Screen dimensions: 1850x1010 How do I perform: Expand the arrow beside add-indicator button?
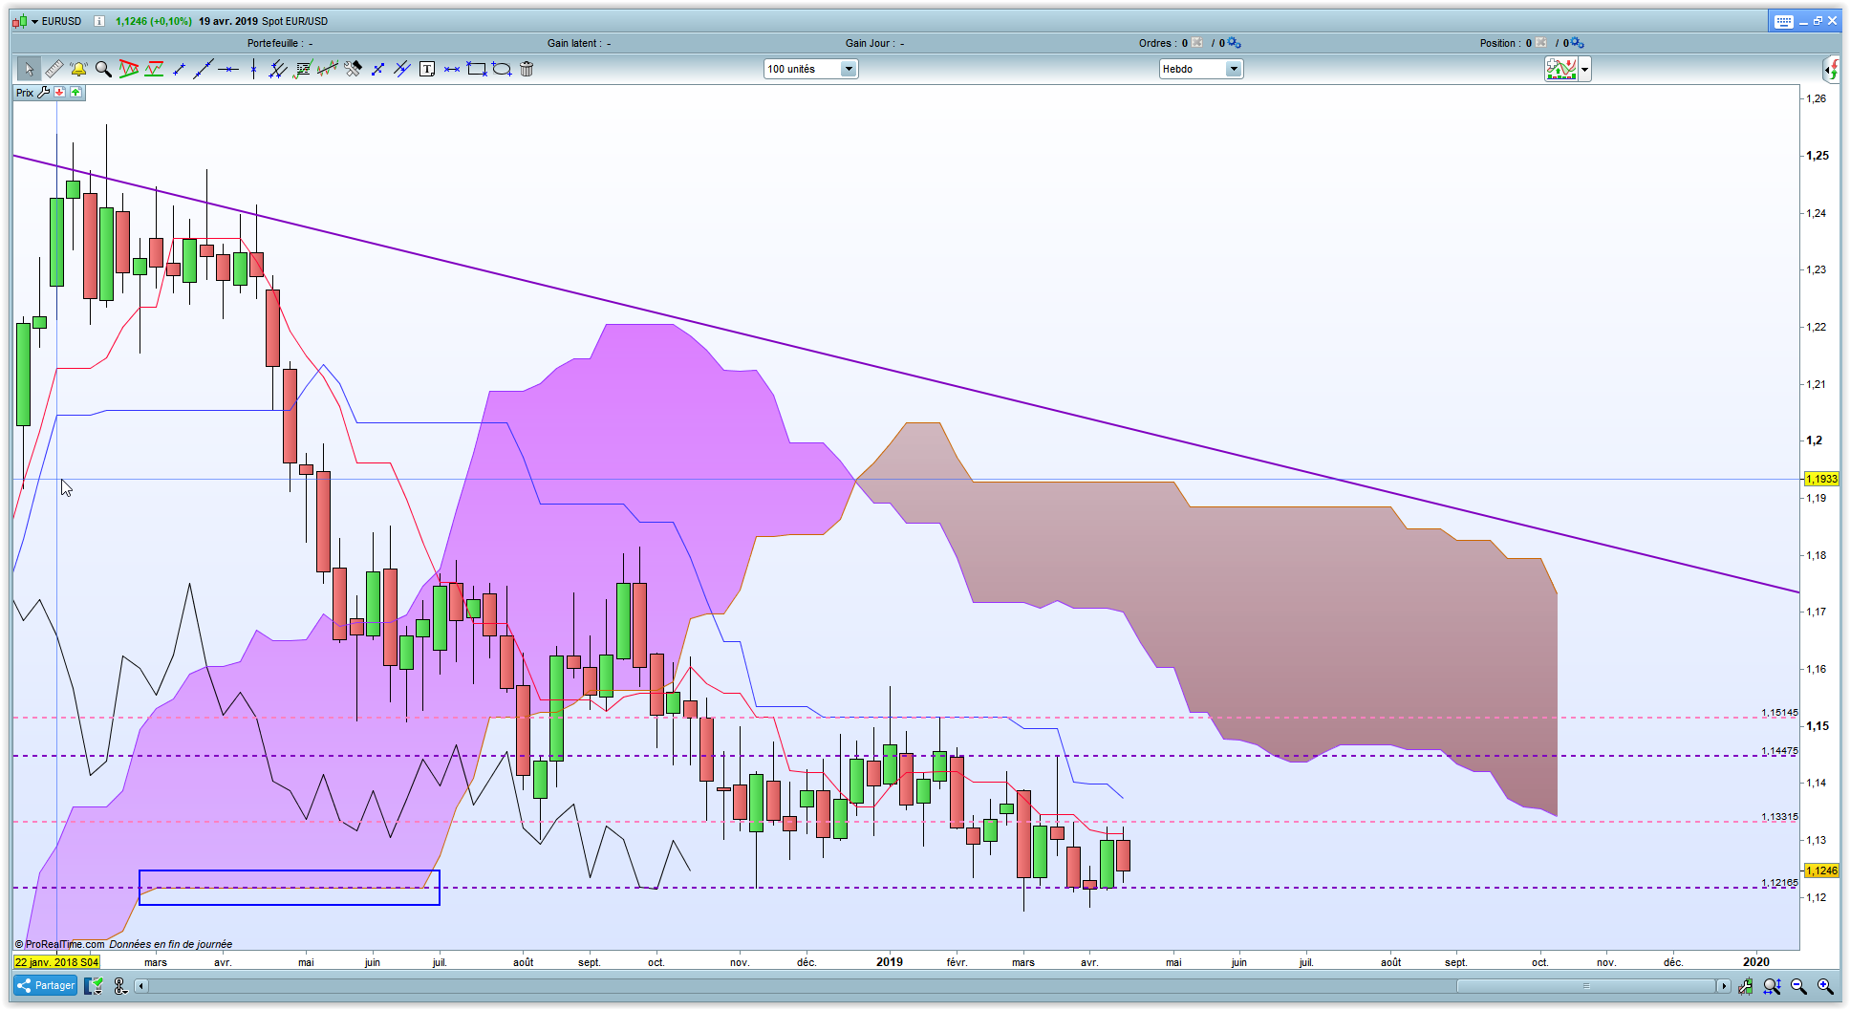pos(1584,69)
